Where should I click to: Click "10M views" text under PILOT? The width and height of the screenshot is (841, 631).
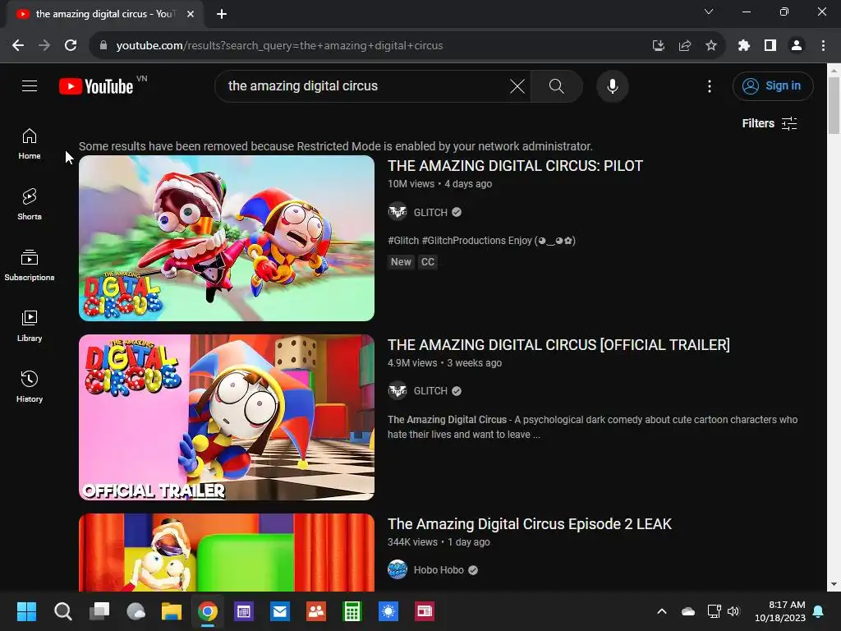[x=411, y=184]
